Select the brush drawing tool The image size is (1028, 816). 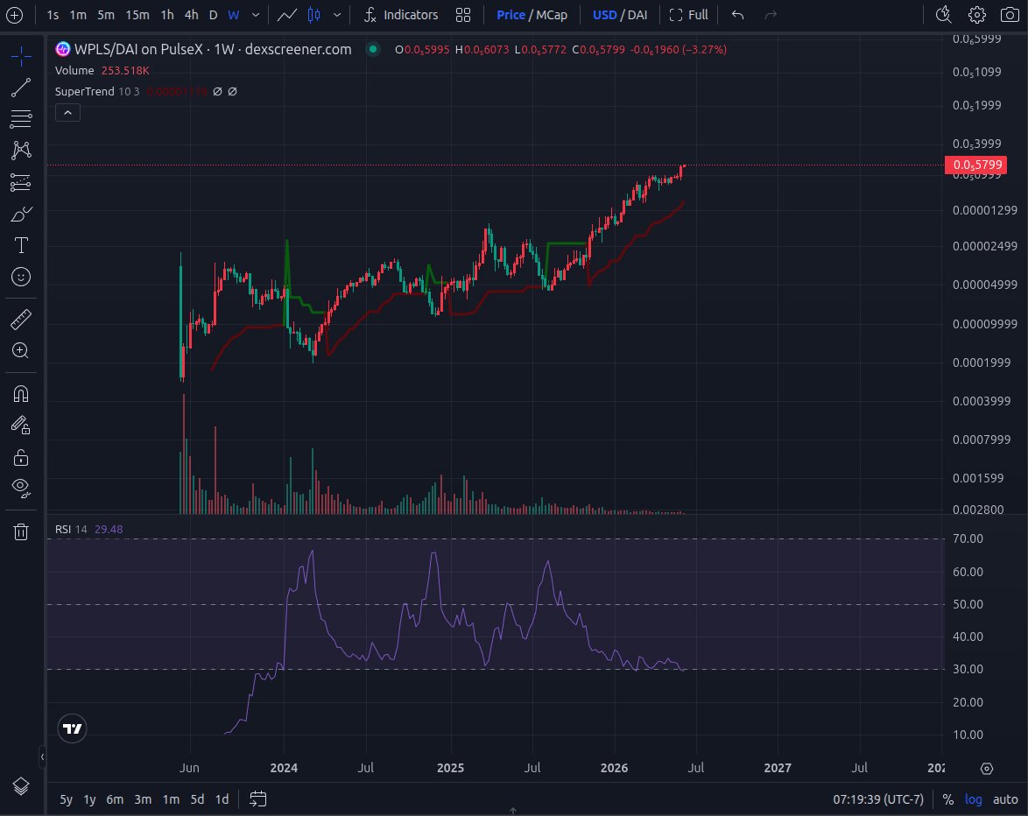[x=21, y=214]
